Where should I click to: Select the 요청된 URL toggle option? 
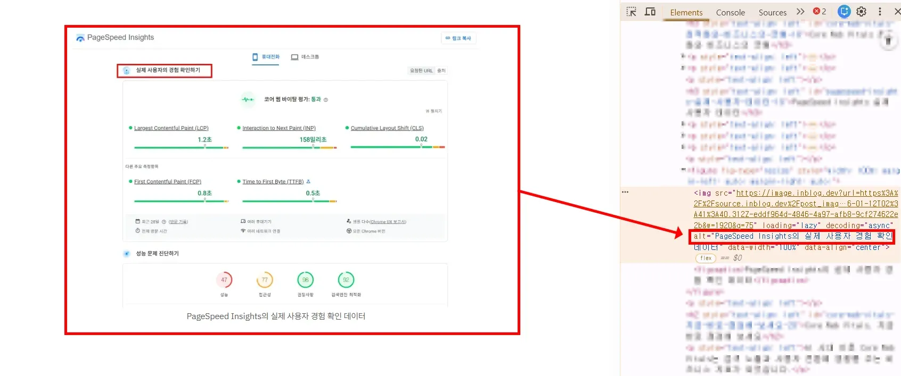click(421, 71)
